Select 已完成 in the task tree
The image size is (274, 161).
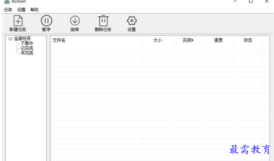coord(27,48)
